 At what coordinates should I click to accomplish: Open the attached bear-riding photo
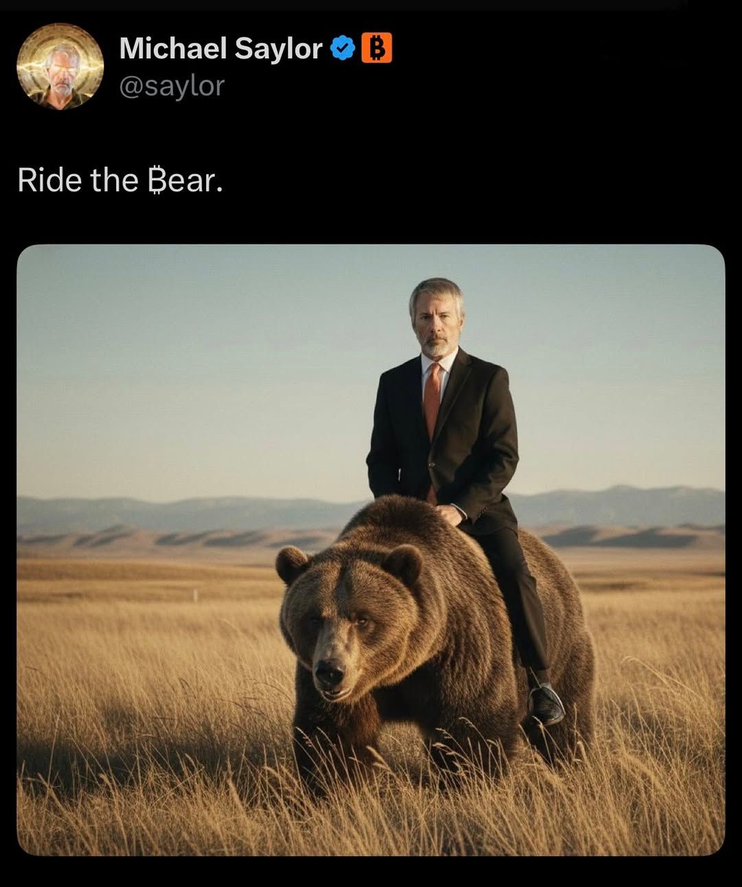point(371,550)
